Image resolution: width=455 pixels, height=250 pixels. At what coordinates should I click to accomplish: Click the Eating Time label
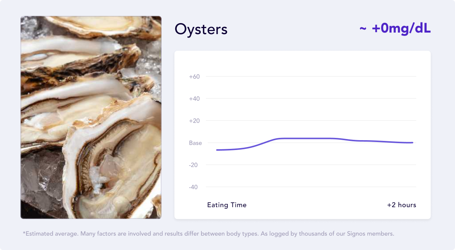coord(227,205)
